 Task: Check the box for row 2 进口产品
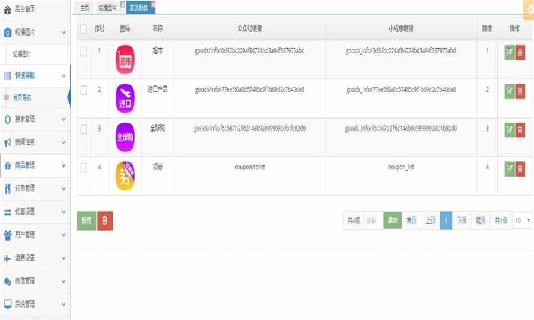[x=84, y=90]
